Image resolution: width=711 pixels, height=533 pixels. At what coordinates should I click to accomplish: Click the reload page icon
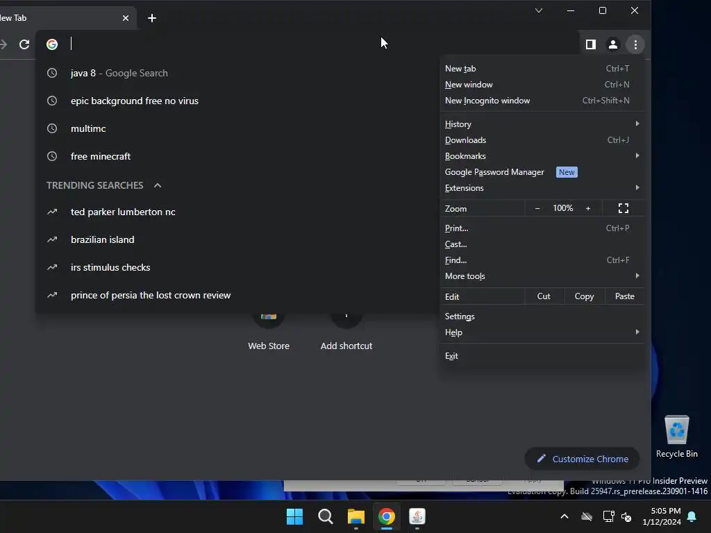[x=24, y=44]
